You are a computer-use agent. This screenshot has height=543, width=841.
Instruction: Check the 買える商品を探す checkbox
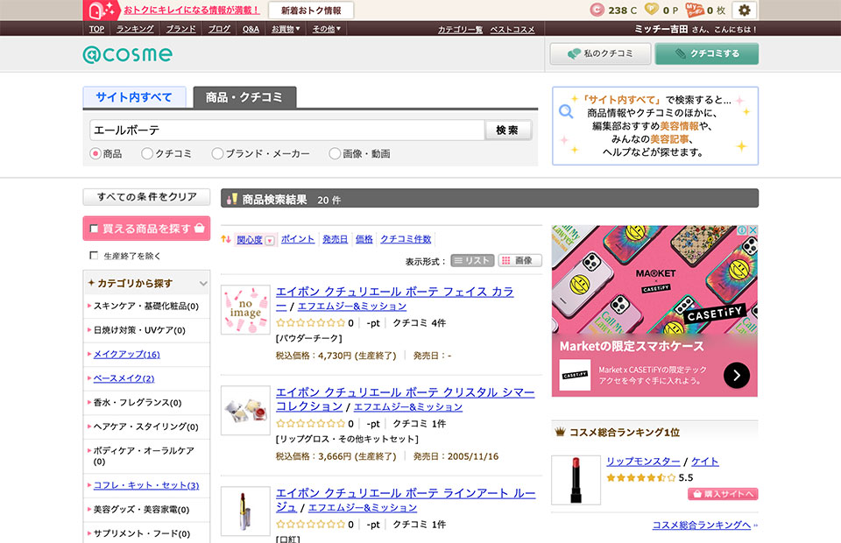point(94,229)
